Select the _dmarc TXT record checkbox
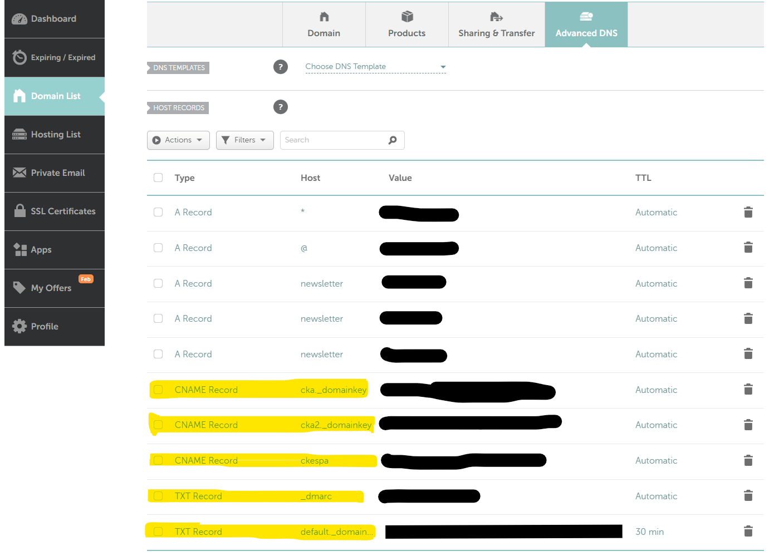The width and height of the screenshot is (779, 556). [158, 495]
